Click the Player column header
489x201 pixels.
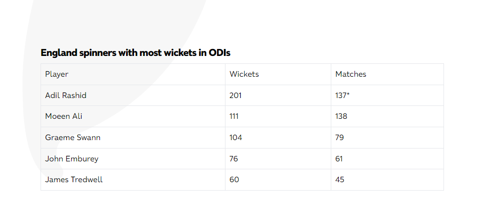click(56, 74)
